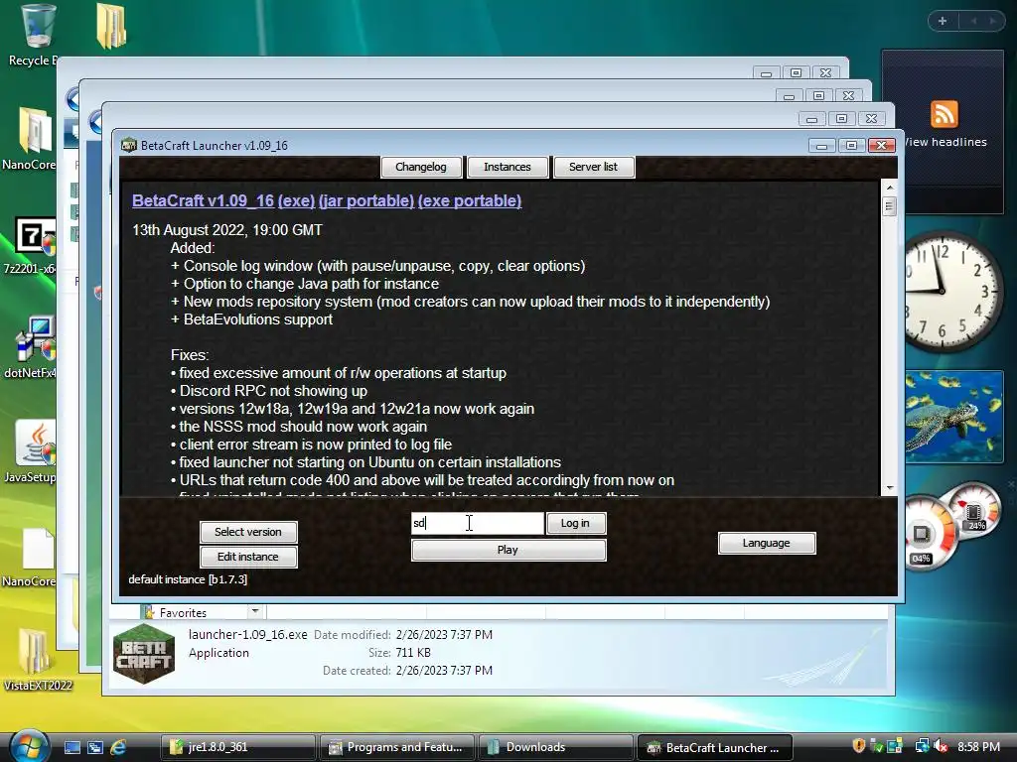This screenshot has width=1017, height=762.
Task: Open the Changelog tab in BetaCraft Launcher
Action: pos(421,167)
